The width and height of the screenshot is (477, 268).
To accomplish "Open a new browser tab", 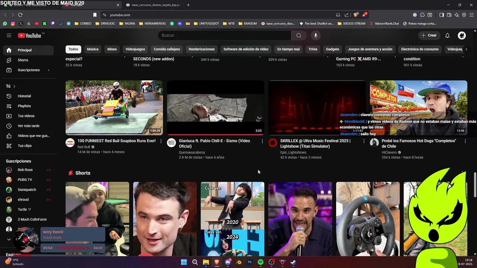I will click(188, 5).
